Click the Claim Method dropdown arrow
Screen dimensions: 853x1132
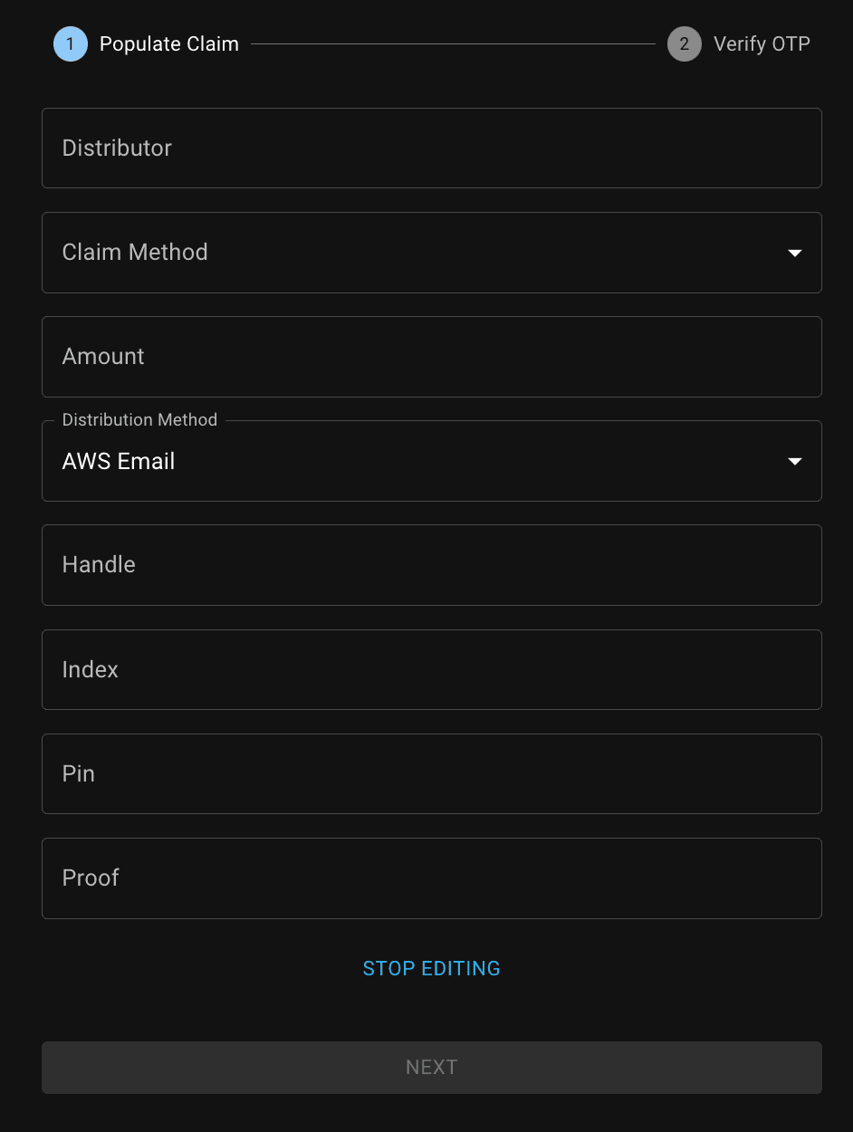coord(794,253)
